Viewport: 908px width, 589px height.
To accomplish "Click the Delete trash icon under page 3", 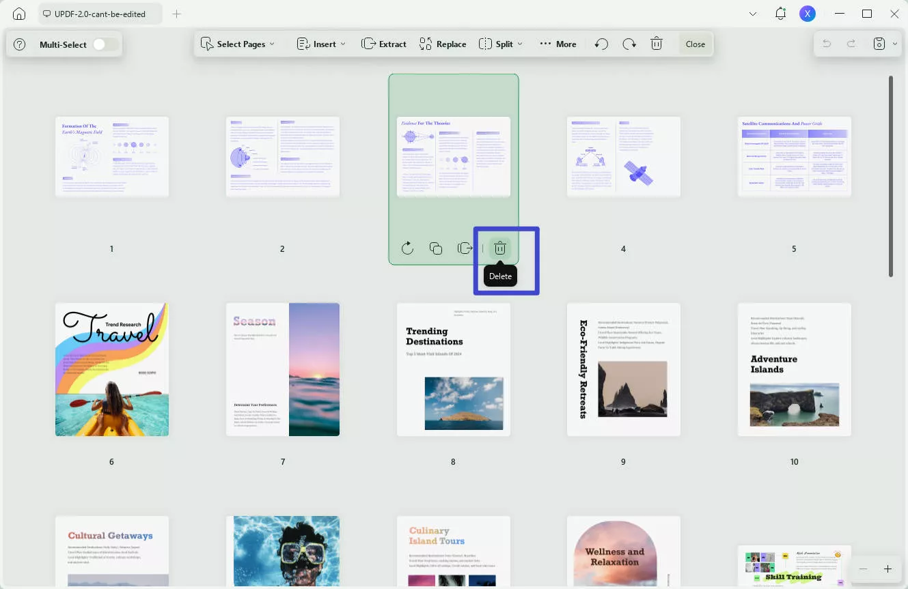I will click(500, 248).
